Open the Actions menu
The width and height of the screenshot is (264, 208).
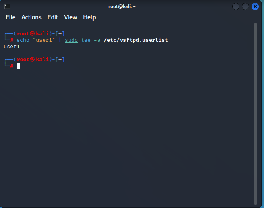point(31,17)
